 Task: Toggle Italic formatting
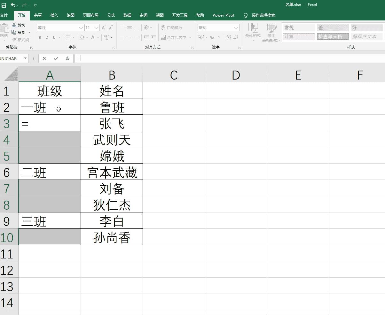[47, 37]
